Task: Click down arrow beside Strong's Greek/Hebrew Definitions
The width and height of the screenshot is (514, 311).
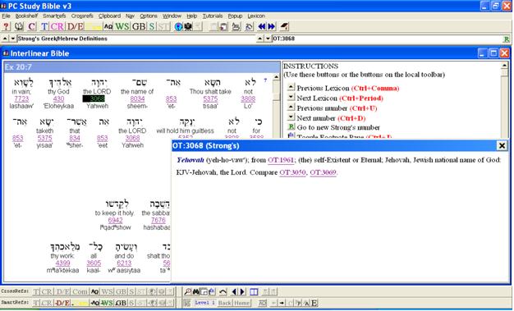Action: (x=13, y=39)
